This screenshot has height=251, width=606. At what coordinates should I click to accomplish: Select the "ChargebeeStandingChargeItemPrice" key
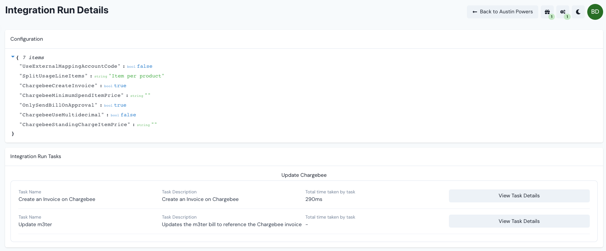[75, 125]
